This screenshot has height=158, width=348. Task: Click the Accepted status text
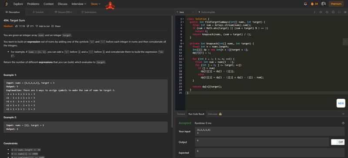point(185,123)
